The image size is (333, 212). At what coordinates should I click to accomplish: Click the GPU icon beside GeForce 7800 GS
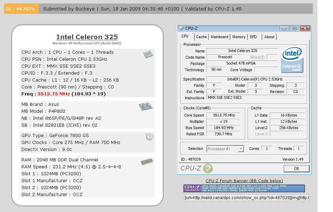149,137
